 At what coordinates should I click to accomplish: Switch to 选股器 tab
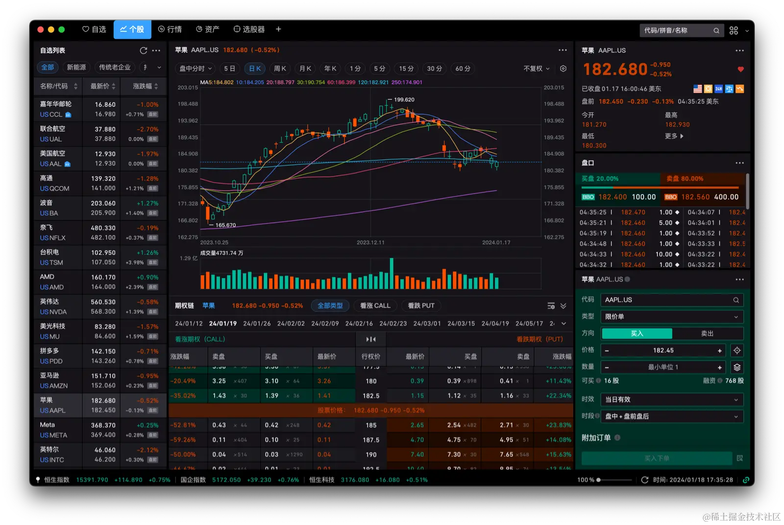249,29
